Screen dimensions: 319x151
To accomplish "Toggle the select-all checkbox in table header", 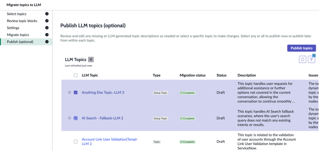I will click(x=76, y=75).
